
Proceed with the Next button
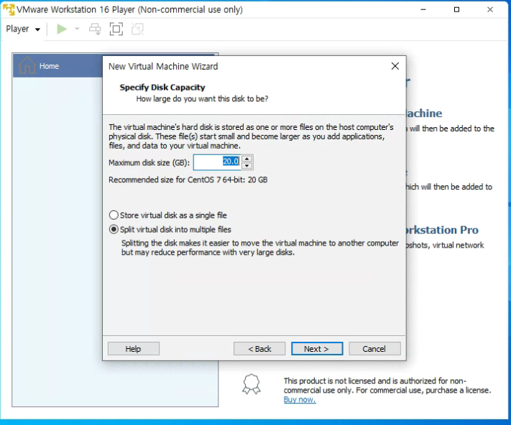coord(317,348)
